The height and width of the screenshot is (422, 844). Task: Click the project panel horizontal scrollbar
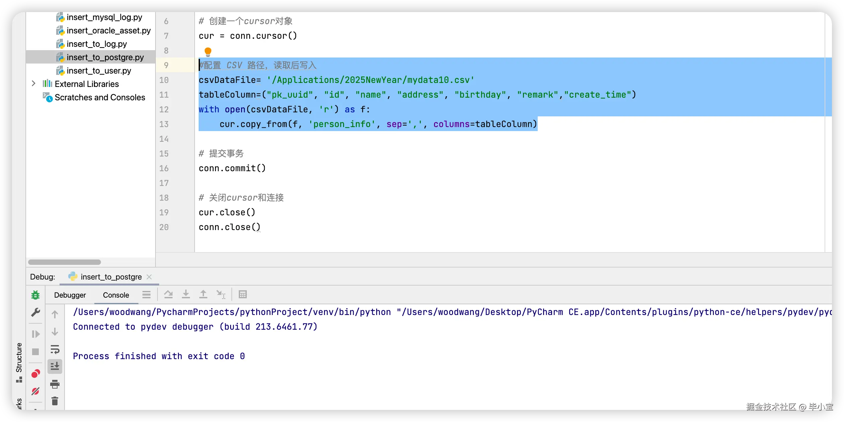(x=65, y=262)
